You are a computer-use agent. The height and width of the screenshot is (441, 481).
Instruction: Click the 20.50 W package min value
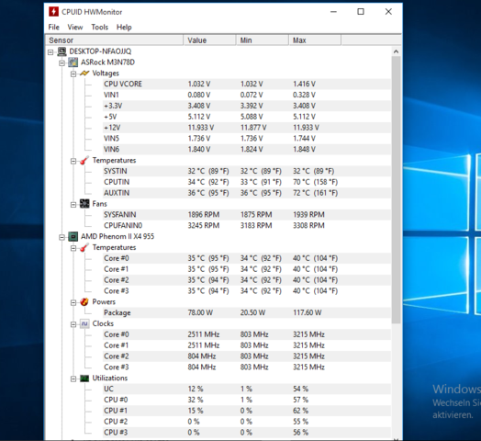click(252, 312)
